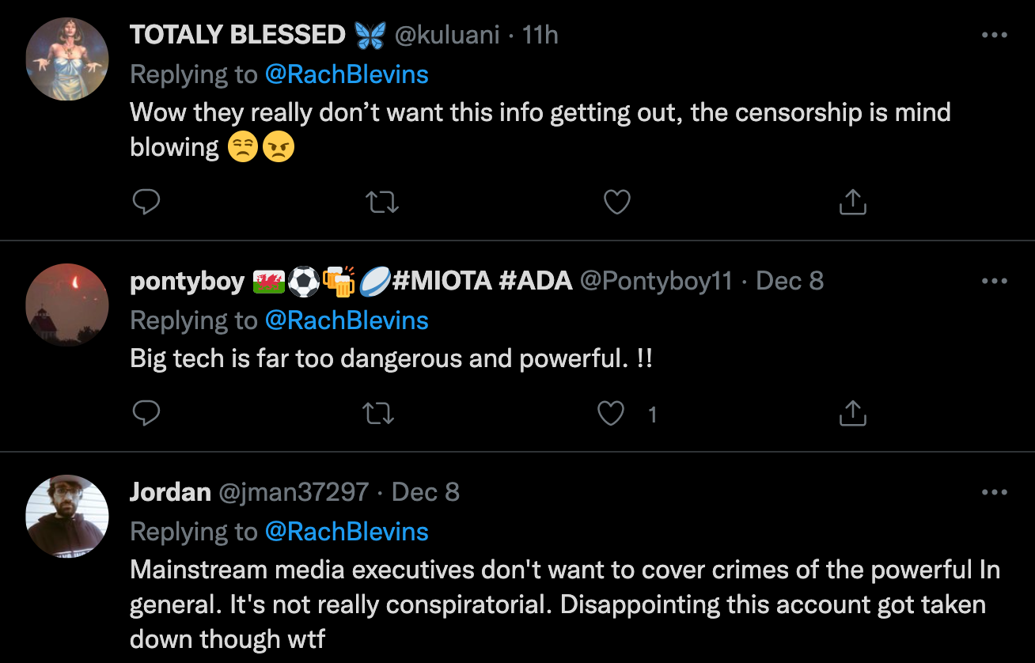The width and height of the screenshot is (1035, 663).
Task: Retweet pontyboy's tweet about big tech
Action: point(378,412)
